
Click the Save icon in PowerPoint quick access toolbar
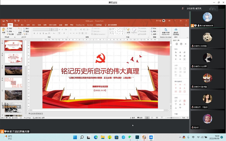3,21
